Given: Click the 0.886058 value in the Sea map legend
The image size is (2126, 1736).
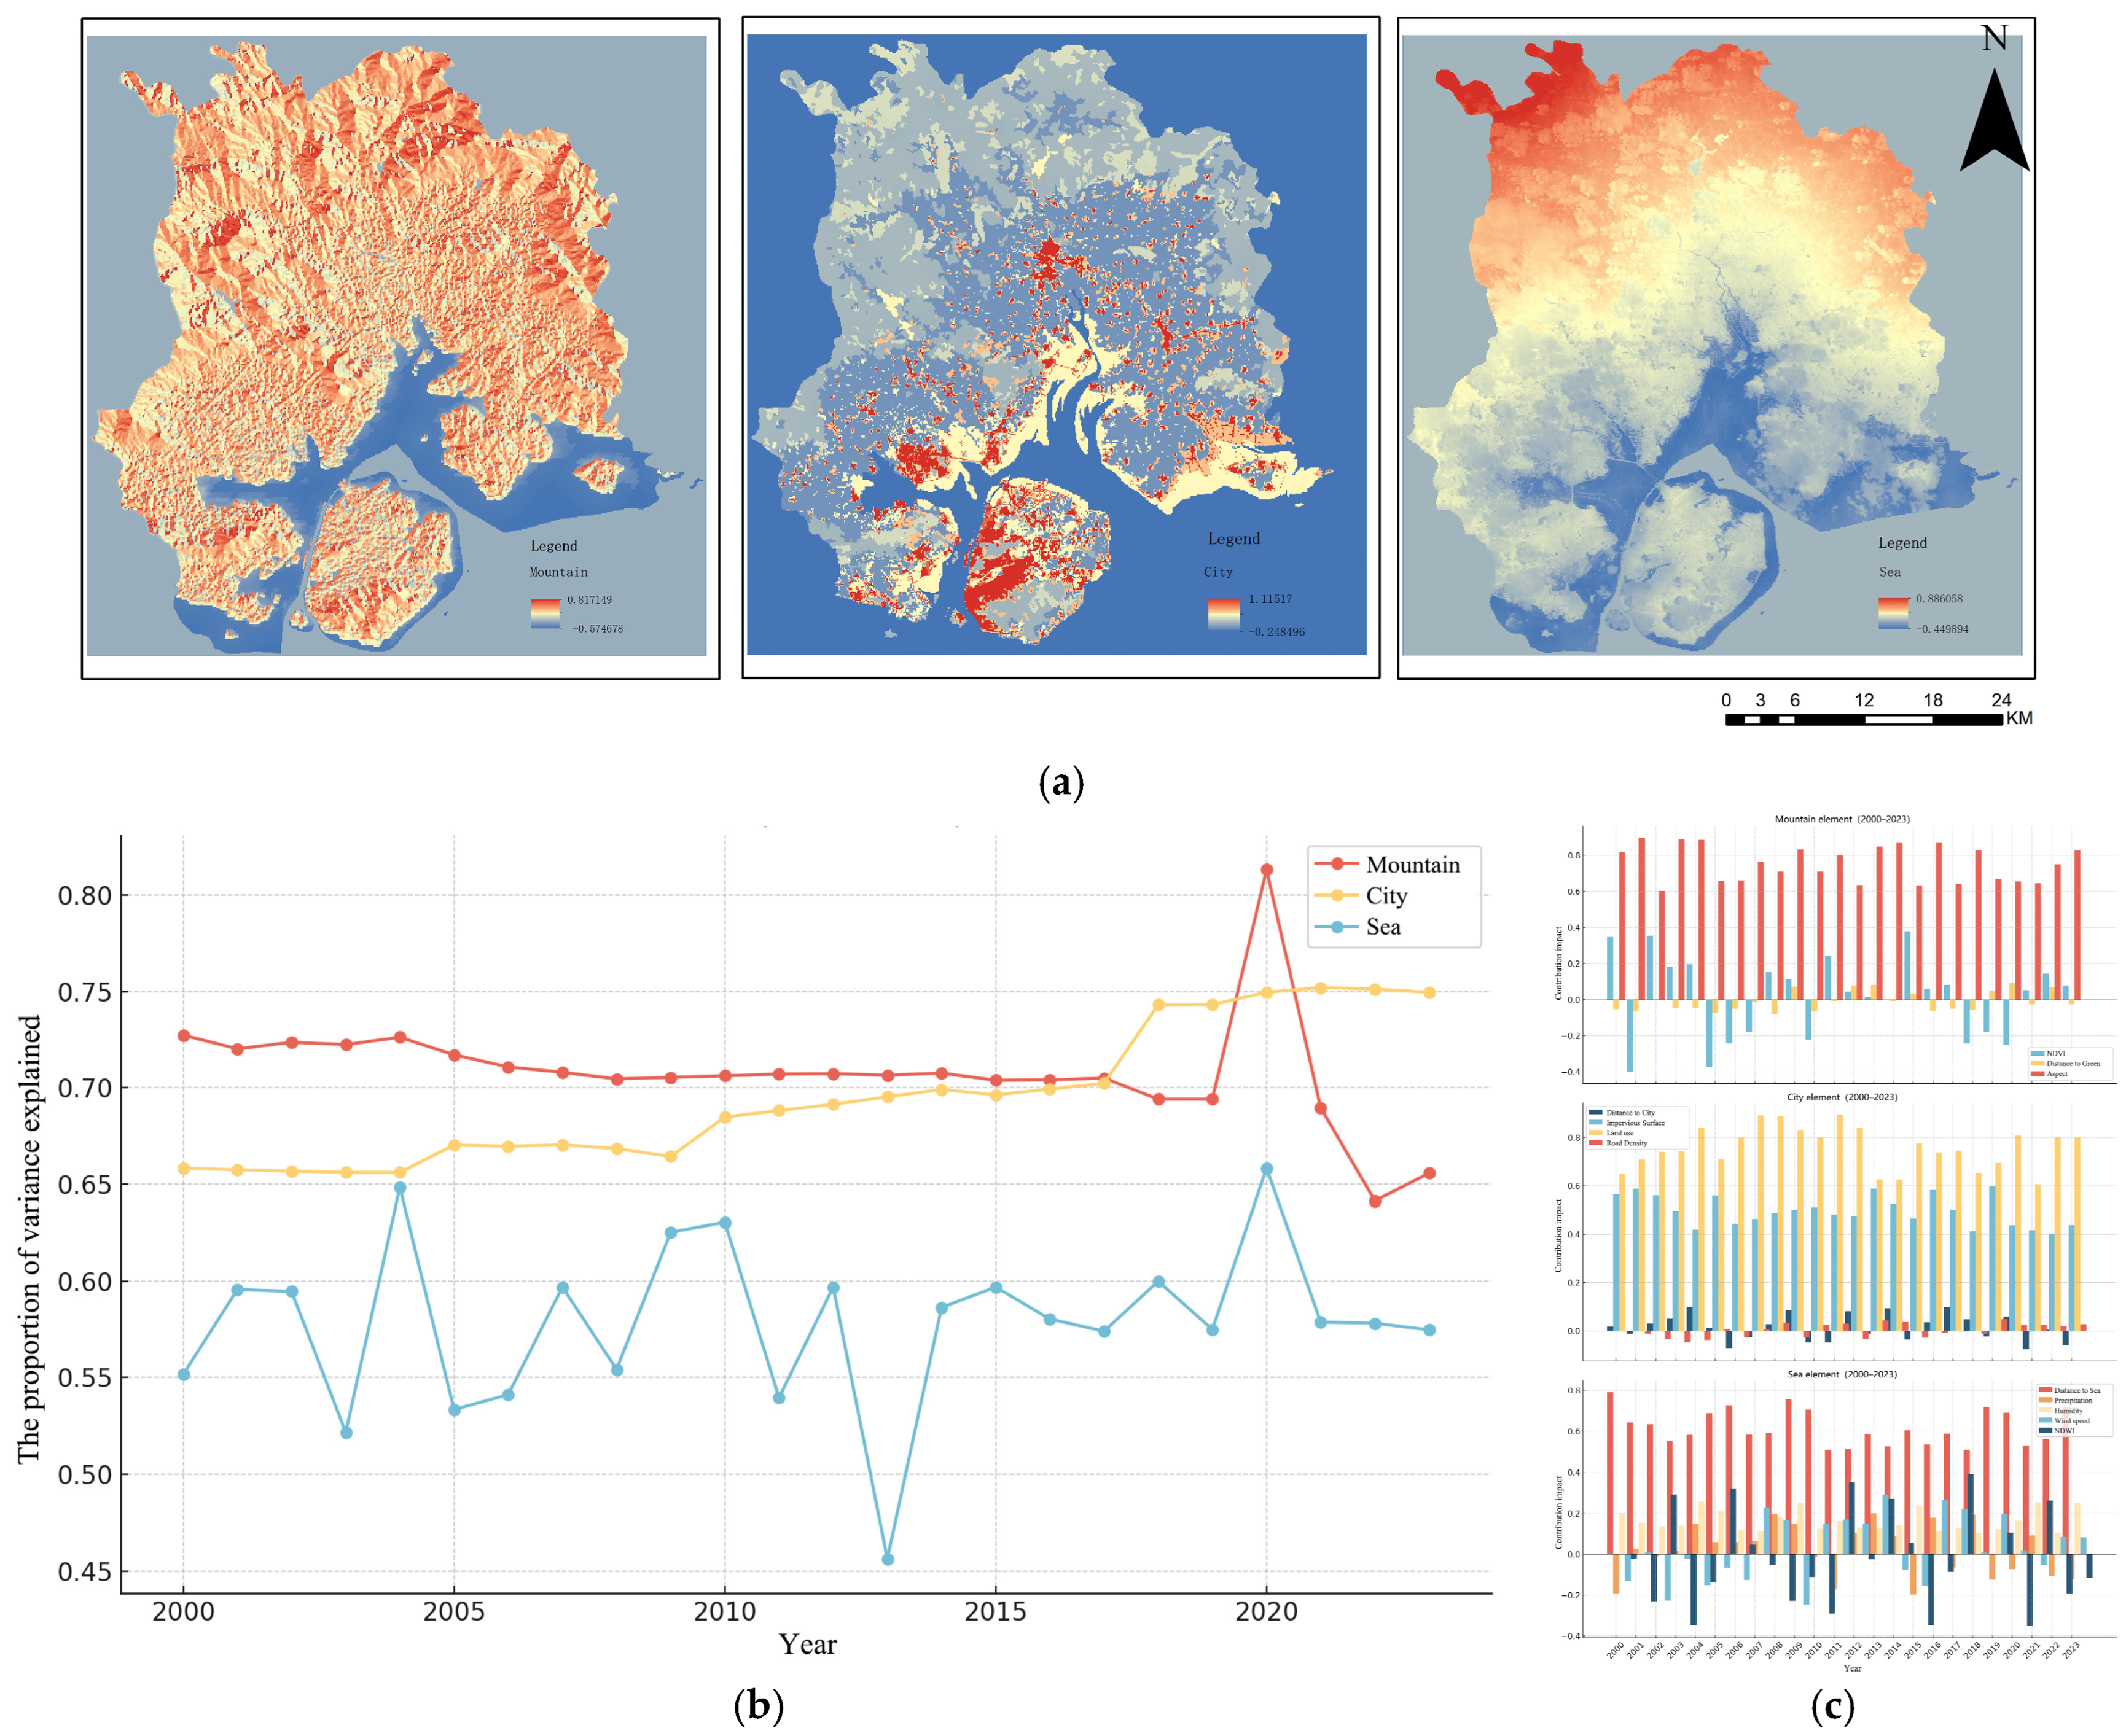Looking at the screenshot, I should coord(1939,599).
